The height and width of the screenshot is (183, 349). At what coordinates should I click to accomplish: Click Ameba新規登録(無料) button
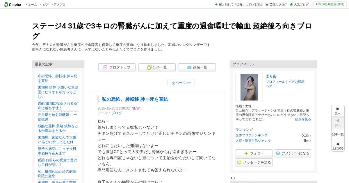click(330, 4)
